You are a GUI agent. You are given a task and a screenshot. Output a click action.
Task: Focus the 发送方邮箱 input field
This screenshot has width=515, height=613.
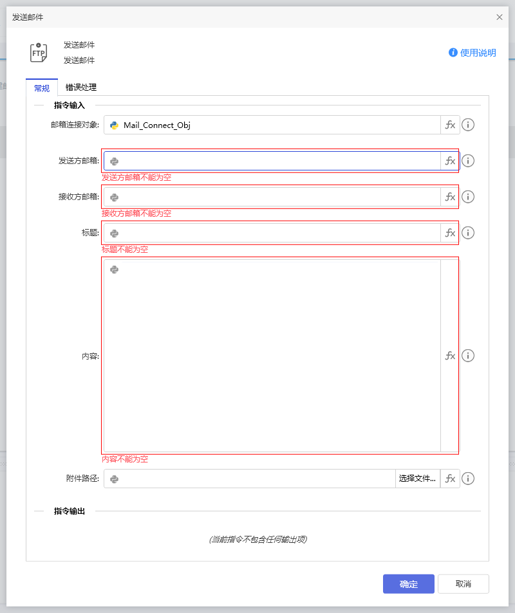tap(277, 161)
